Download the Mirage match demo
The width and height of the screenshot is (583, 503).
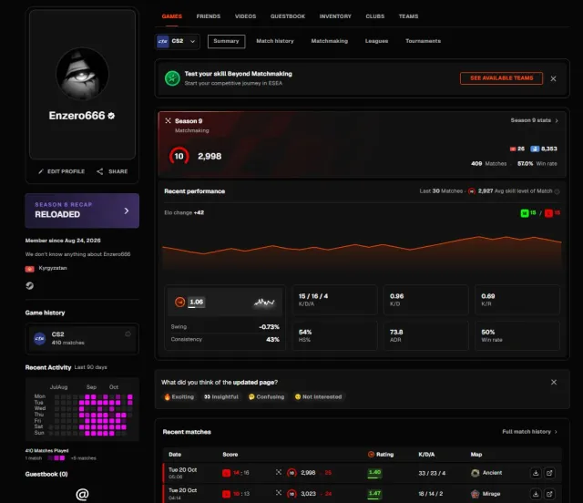pyautogui.click(x=536, y=494)
